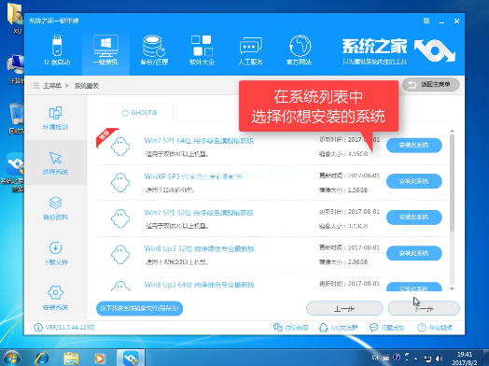Open the U盘启动 USB boot tool

pos(57,49)
